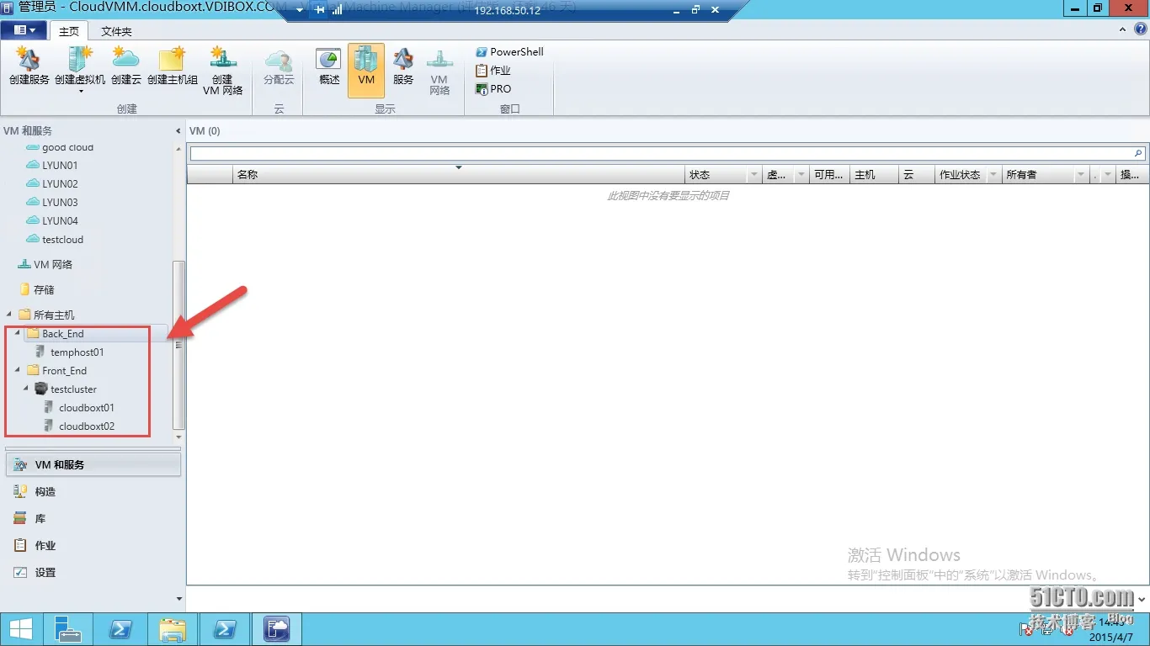1150x646 pixels.
Task: Click the Assign Cloud (分配云) icon
Action: (279, 66)
